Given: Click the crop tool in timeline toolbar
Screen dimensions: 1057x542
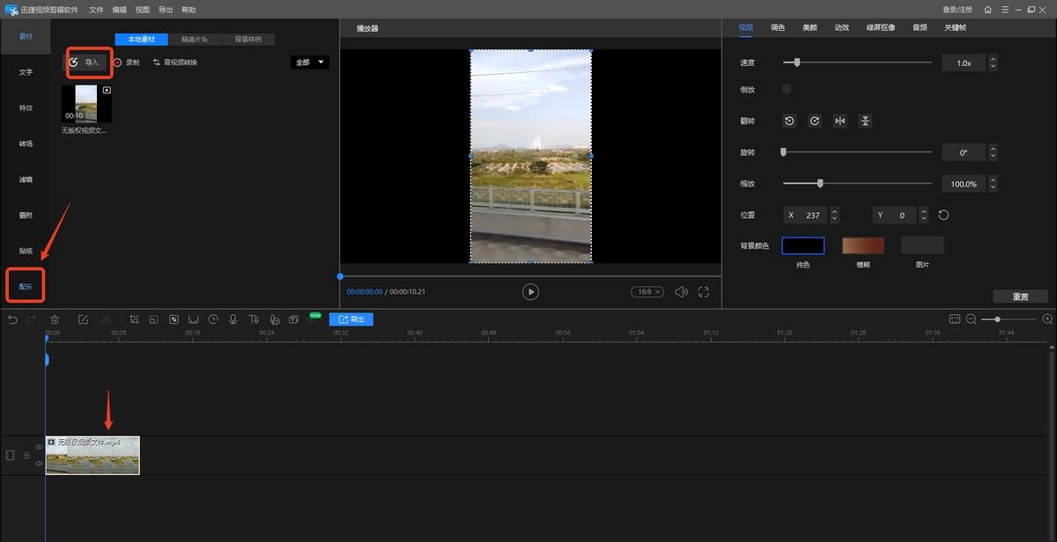Looking at the screenshot, I should tap(134, 319).
